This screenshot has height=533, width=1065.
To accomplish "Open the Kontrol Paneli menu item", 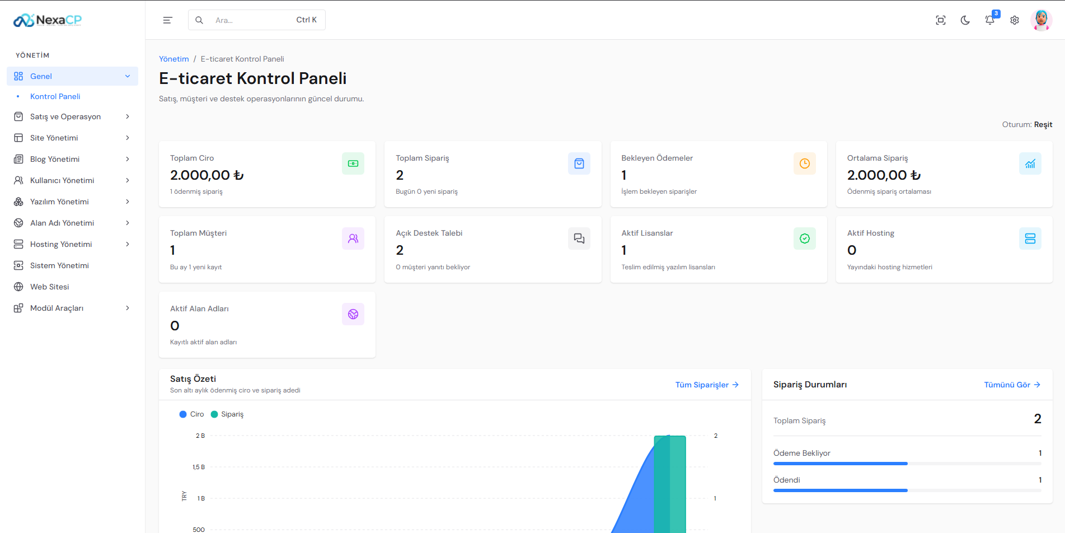I will pos(55,96).
